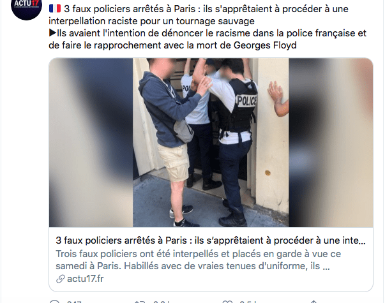
Task: Click the card description starting 'Trois faux policiers'
Action: [199, 260]
